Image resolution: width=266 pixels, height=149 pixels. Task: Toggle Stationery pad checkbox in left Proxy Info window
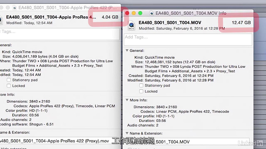tap(9, 80)
